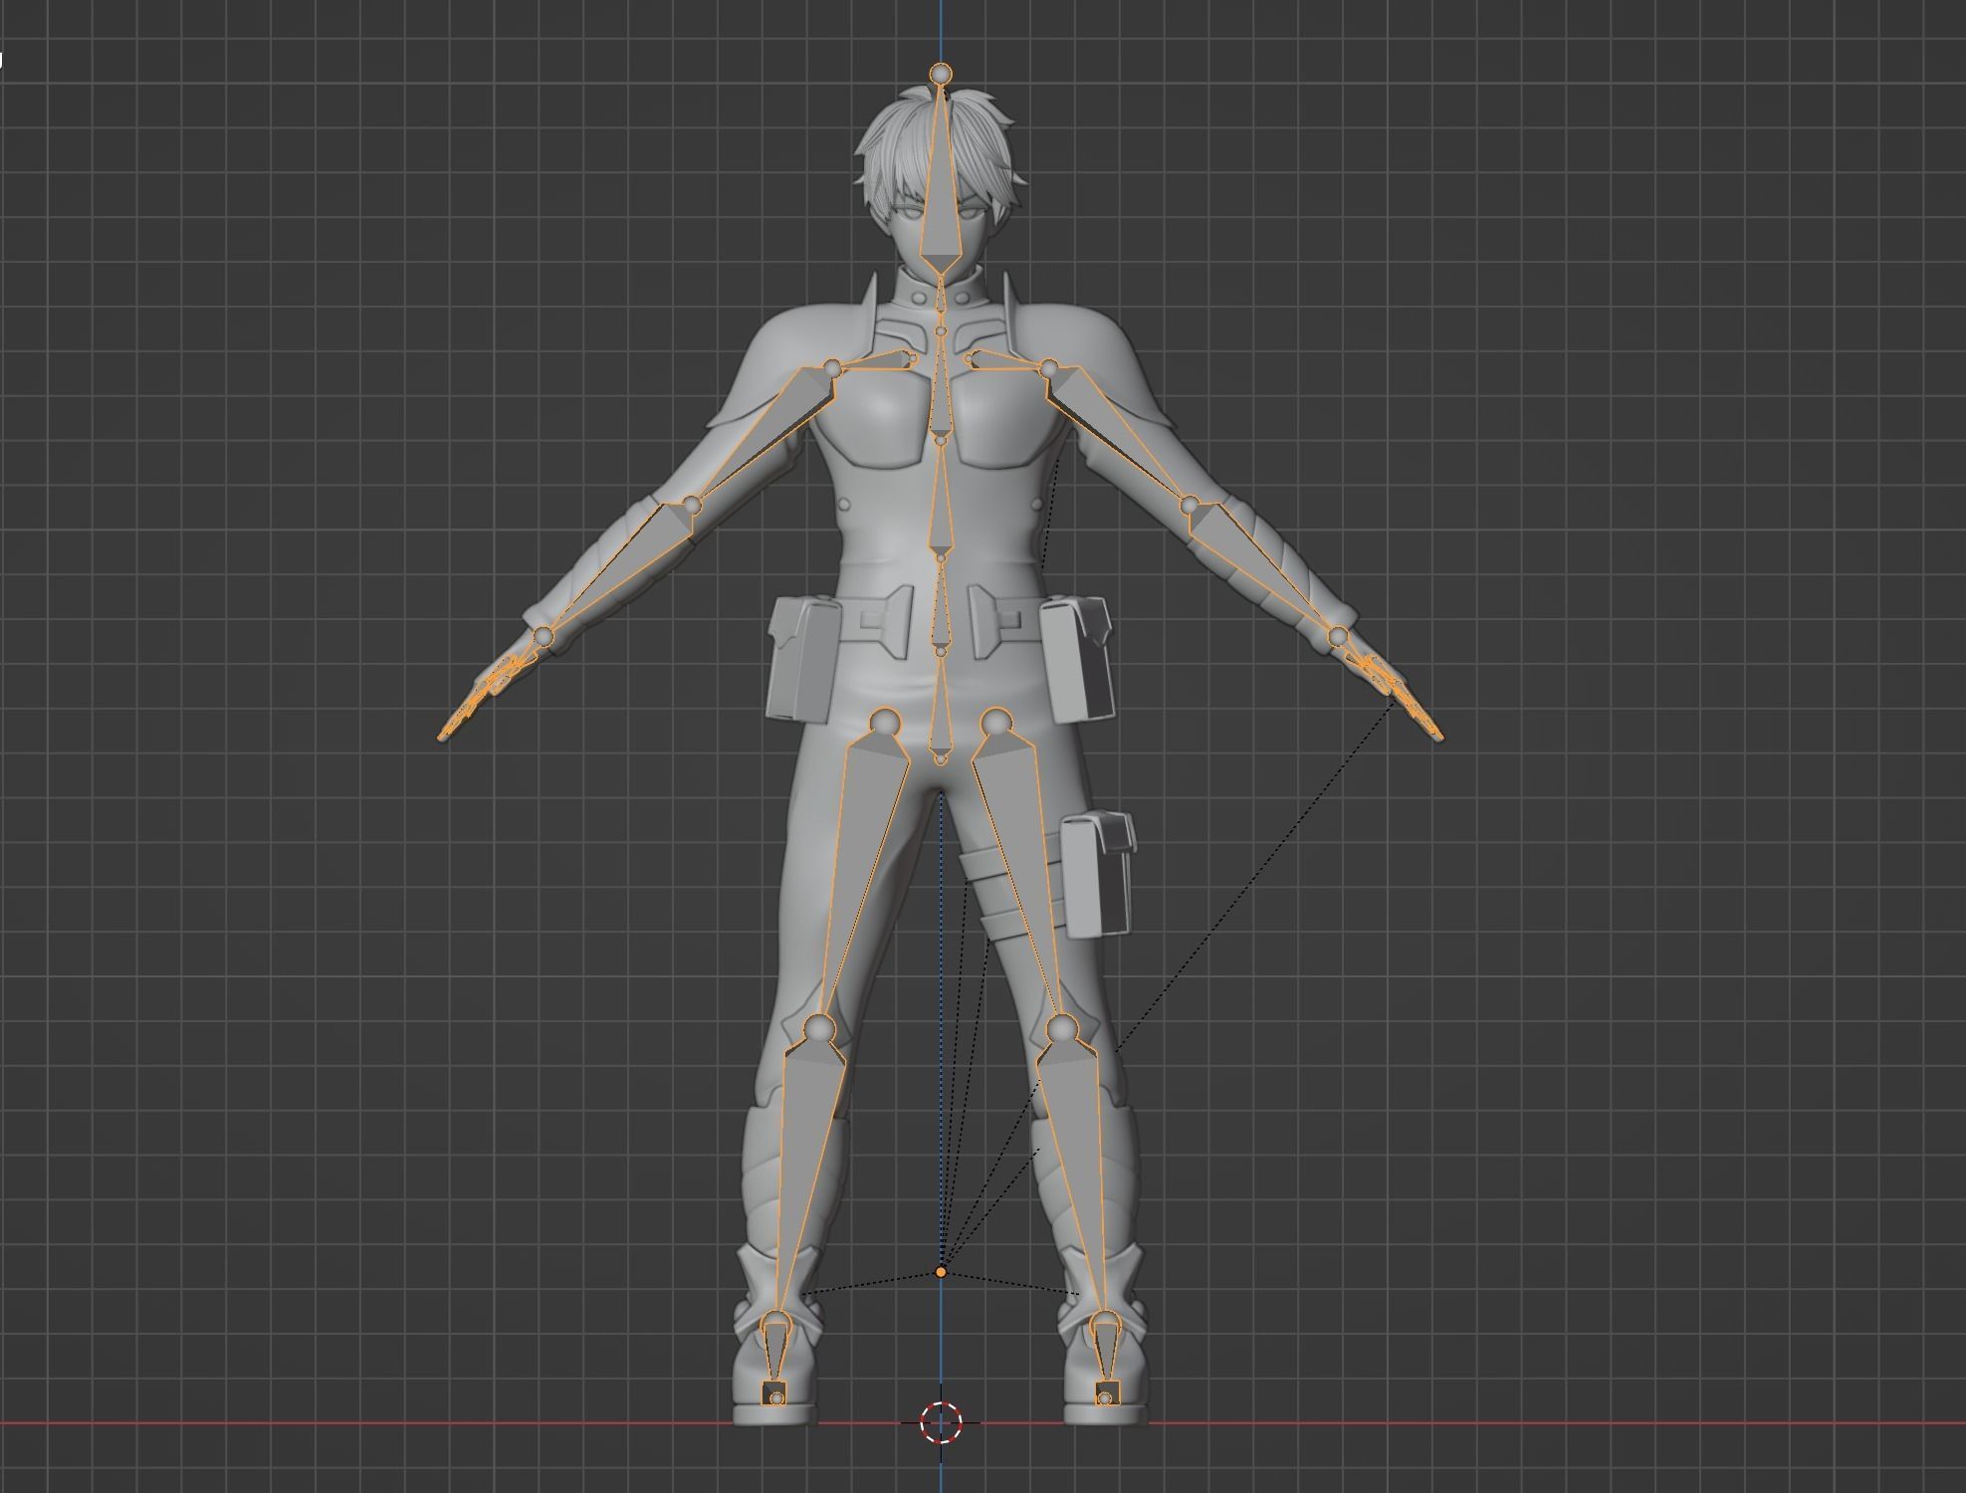This screenshot has height=1493, width=1966.
Task: Click the hip joint sphere above the pouchless leg
Action: point(885,723)
